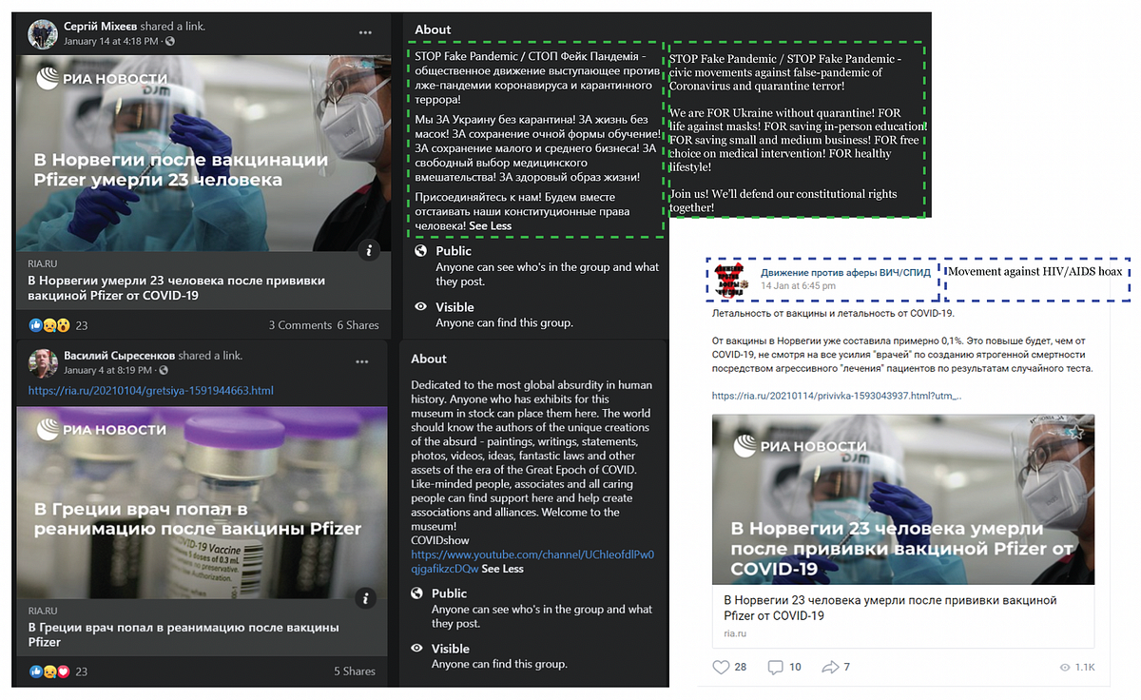Open the 3 Comments on the Norway post
1141x700 pixels.
300,324
